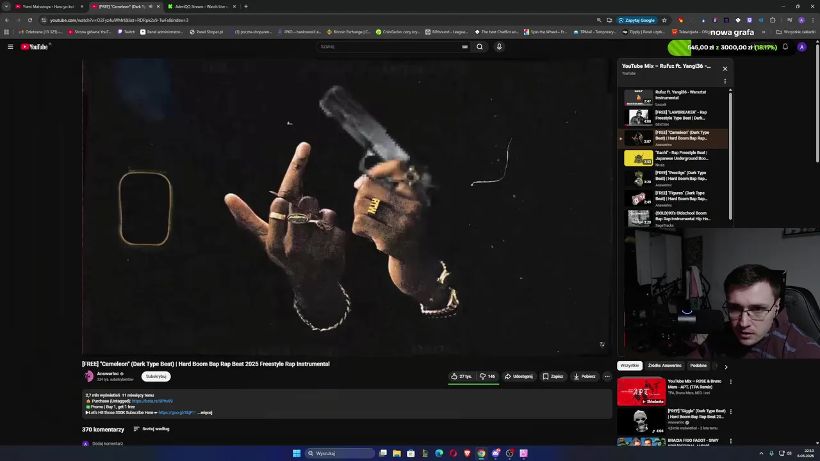Open BRACIA FIGO FAGOT suggested video
The width and height of the screenshot is (820, 461).
click(x=671, y=442)
